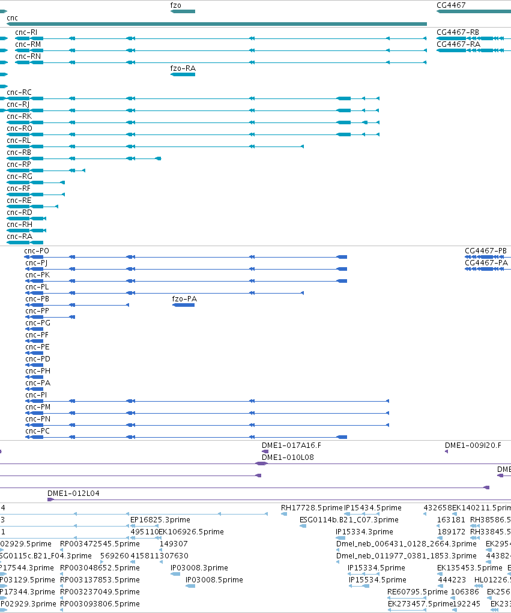This screenshot has width=511, height=613.
Task: Select the cnc-RK transcript label
Action: pos(19,116)
